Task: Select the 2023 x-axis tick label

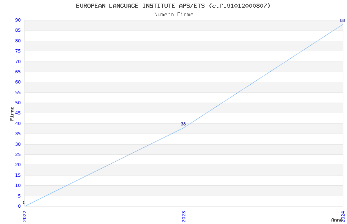Action: coord(184,216)
